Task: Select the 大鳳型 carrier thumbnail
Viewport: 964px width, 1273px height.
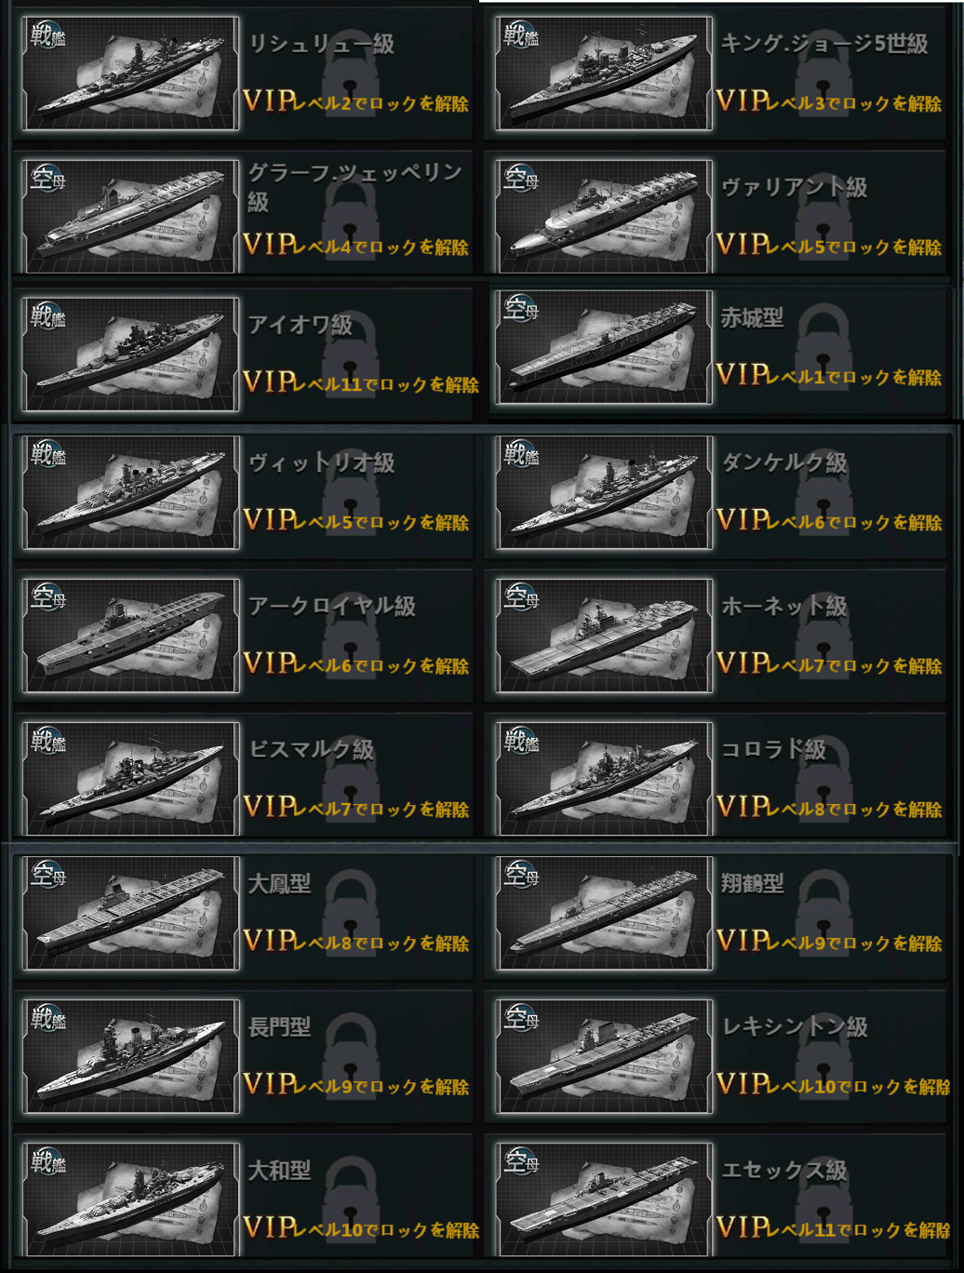Action: (130, 912)
